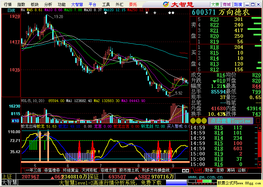263x187 pixels.
Task: Click the 大赛 button
Action: (x=215, y=4)
